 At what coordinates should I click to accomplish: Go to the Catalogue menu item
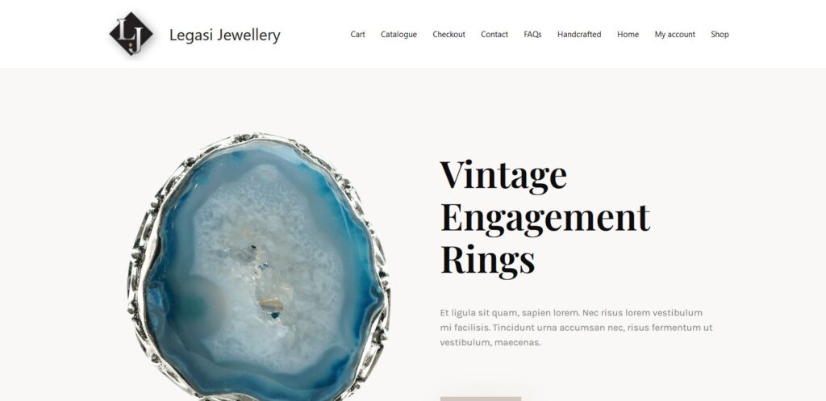click(x=398, y=34)
